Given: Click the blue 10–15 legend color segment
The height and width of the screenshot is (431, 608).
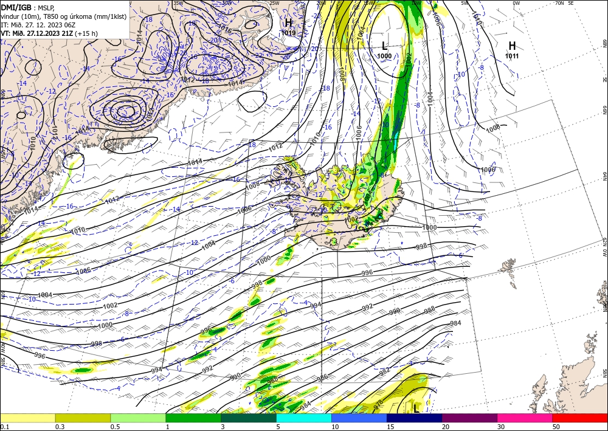Looking at the screenshot, I should (359, 418).
